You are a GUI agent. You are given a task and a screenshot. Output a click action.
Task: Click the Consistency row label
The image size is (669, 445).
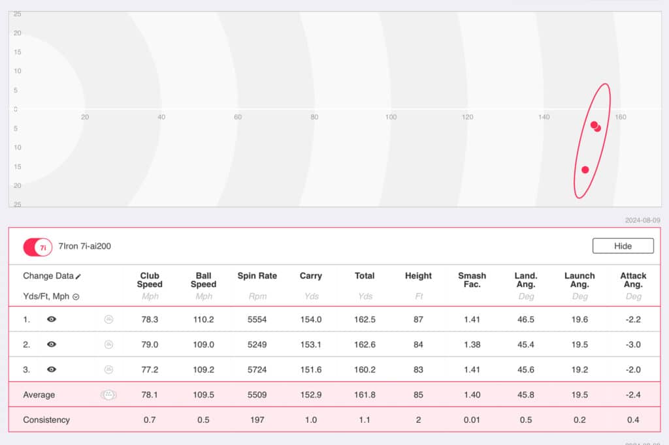pos(46,420)
